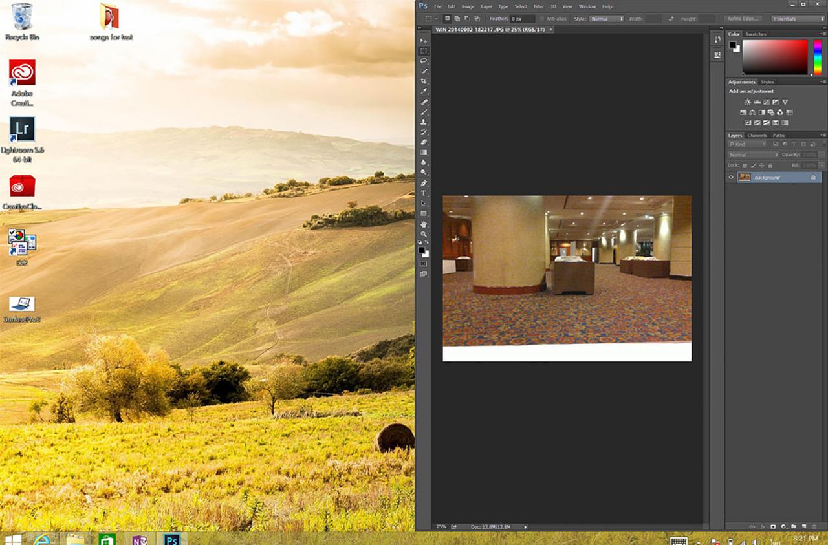This screenshot has width=828, height=545.
Task: Switch to the Swatches tab
Action: (756, 34)
